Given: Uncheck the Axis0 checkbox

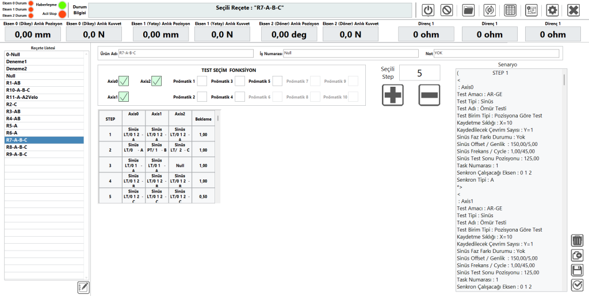Looking at the screenshot, I should (124, 81).
